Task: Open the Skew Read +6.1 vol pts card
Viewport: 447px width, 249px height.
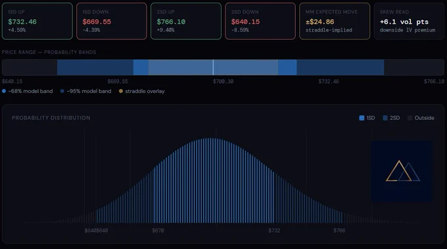Action: (x=409, y=21)
